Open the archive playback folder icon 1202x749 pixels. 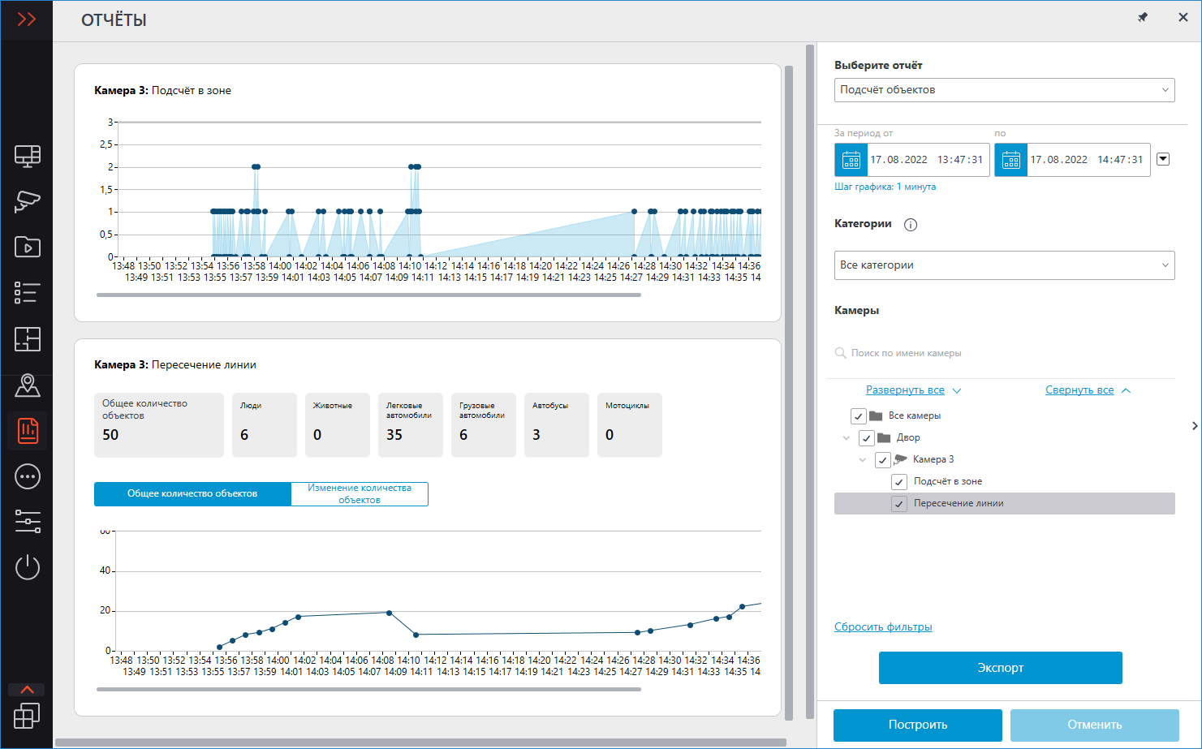28,247
